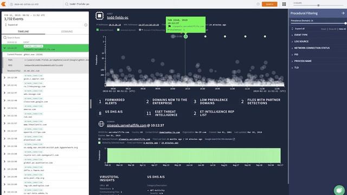
Task: Expand the placelocal.com event row
Action: (4, 139)
